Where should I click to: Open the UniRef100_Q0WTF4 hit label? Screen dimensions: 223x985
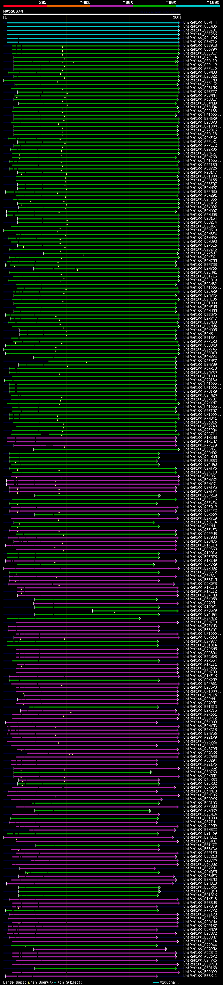pyautogui.click(x=200, y=23)
